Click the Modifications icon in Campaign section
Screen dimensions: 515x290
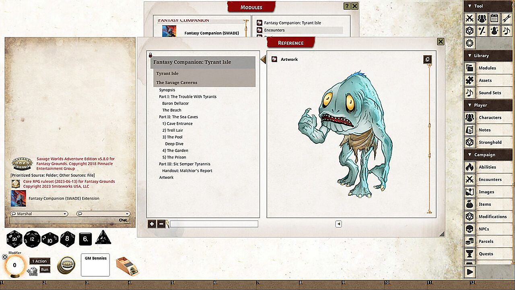click(470, 217)
